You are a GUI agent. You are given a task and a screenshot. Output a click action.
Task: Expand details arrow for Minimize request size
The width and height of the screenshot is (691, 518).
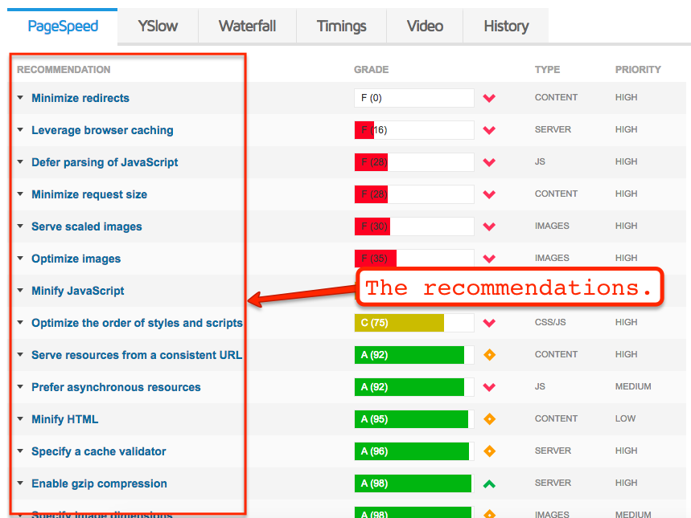click(x=20, y=194)
